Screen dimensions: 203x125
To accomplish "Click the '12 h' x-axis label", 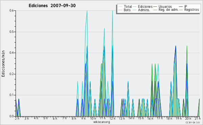I will [x=112, y=118].
